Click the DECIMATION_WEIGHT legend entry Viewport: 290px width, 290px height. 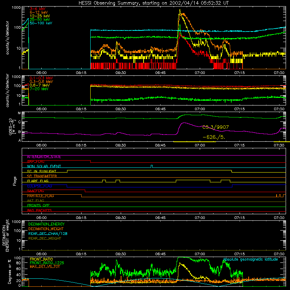46,229
